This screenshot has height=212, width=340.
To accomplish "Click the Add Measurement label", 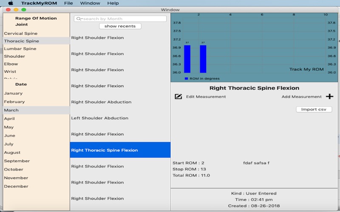I will pyautogui.click(x=301, y=97).
